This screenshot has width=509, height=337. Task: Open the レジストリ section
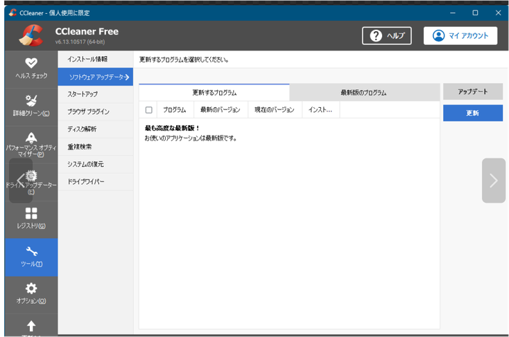point(31,219)
